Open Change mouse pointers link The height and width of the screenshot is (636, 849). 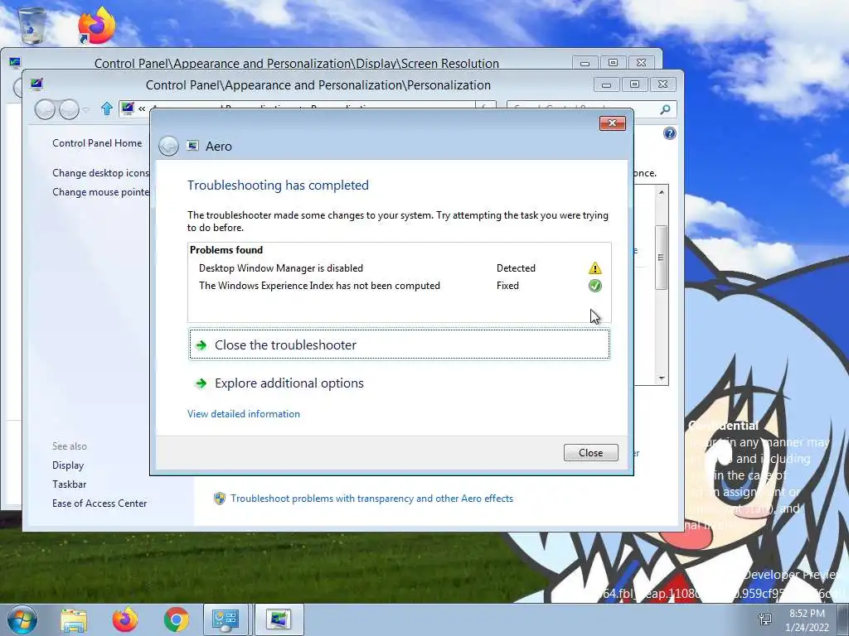[x=100, y=192]
